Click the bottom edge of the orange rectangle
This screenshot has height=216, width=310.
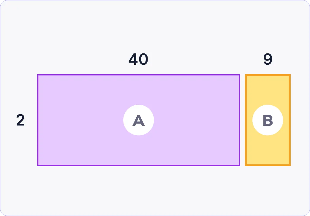pyautogui.click(x=268, y=165)
